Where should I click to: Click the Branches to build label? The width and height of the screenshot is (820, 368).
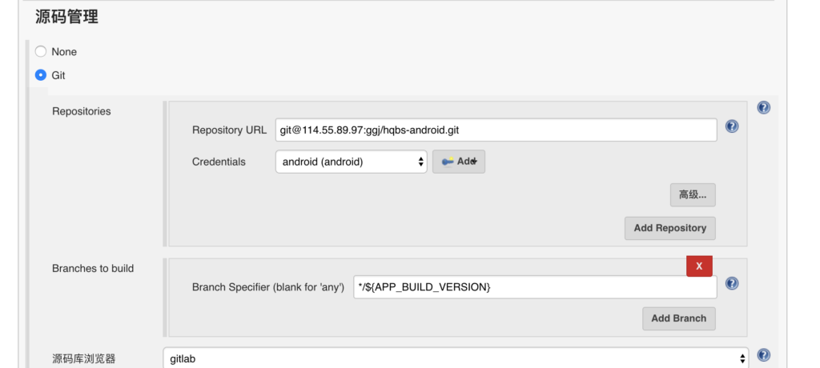93,268
